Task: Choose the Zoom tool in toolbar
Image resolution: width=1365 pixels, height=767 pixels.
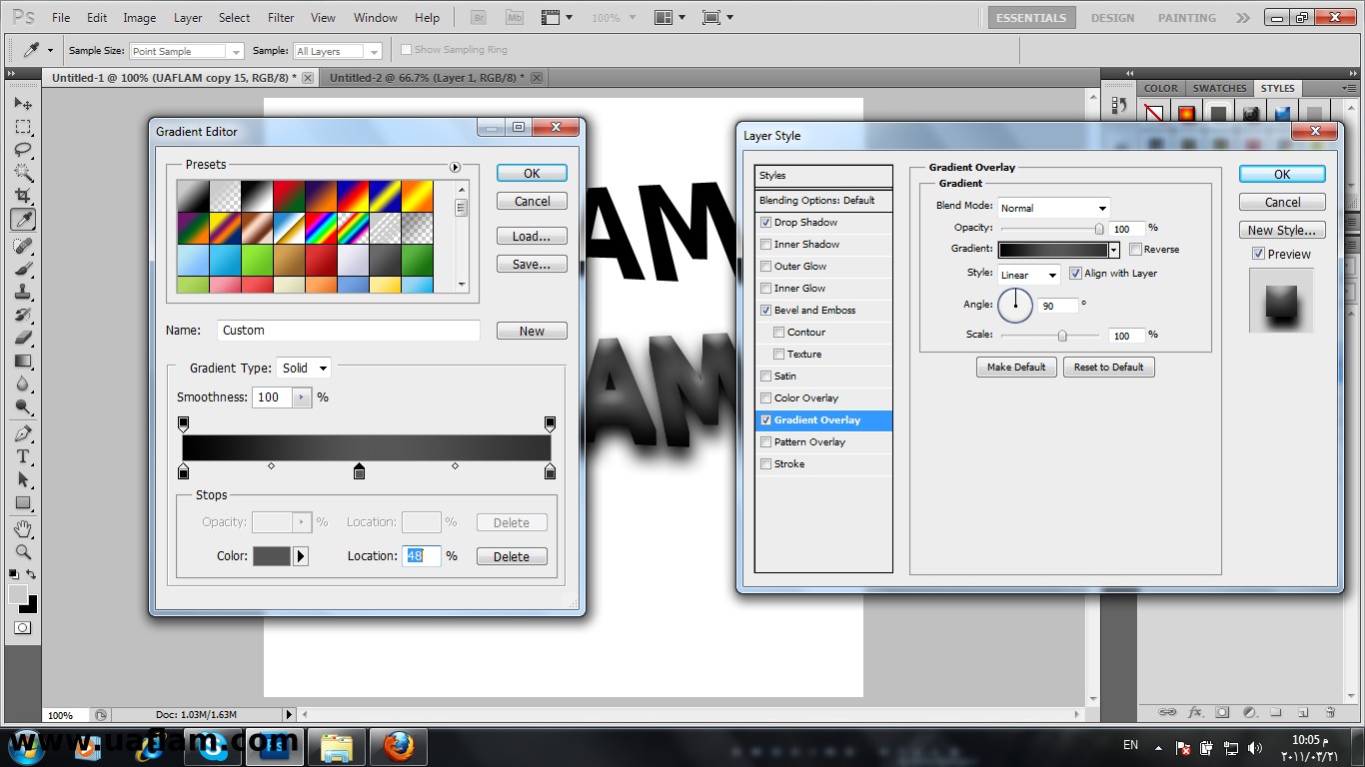Action: (23, 551)
